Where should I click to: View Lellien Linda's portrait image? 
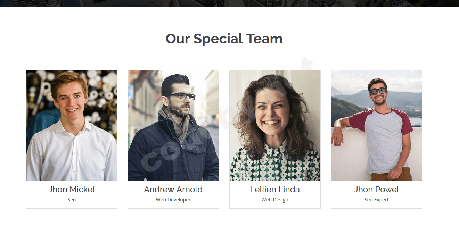coord(275,126)
